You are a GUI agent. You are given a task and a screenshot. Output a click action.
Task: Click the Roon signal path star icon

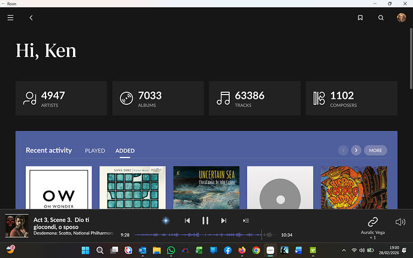point(166,221)
